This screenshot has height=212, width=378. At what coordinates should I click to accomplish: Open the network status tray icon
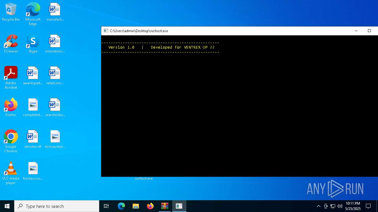pos(333,206)
